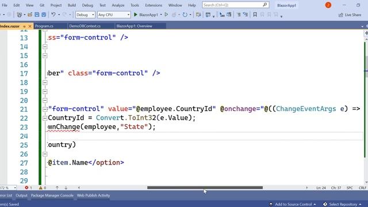This screenshot has width=368, height=207.
Task: Click the toolbar icon left of comment icon
Action: pyautogui.click(x=229, y=14)
